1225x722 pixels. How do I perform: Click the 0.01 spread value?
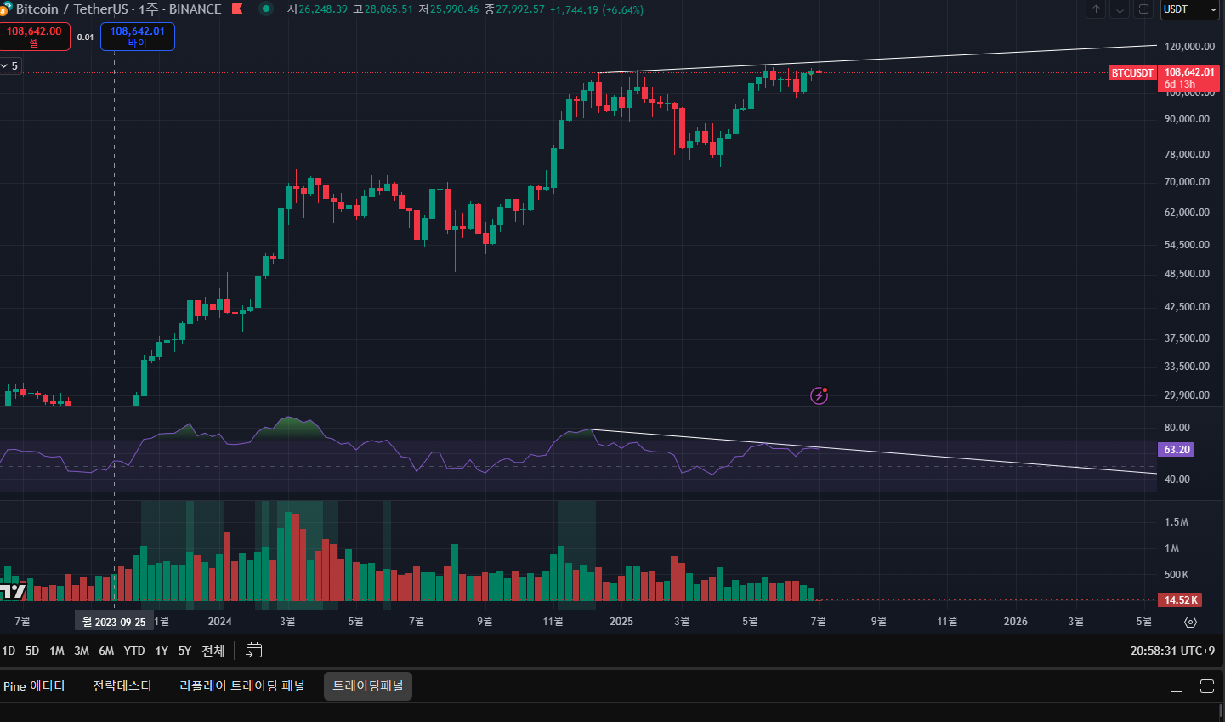pos(85,37)
